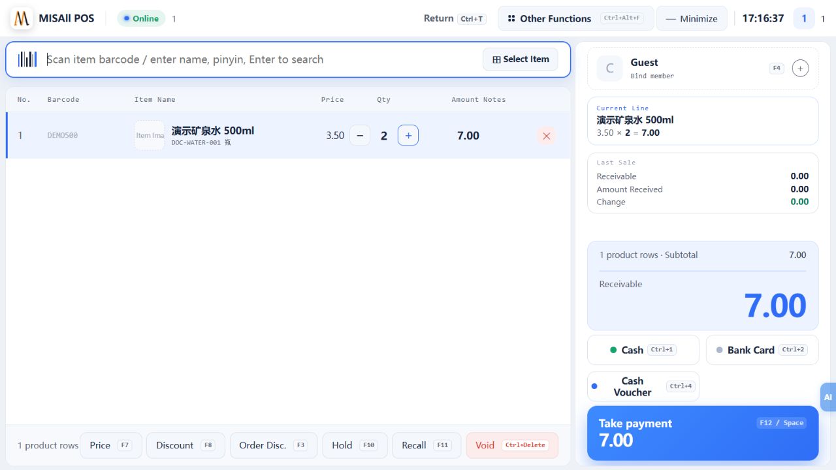836x470 pixels.
Task: Minimize the POS window
Action: 692,18
